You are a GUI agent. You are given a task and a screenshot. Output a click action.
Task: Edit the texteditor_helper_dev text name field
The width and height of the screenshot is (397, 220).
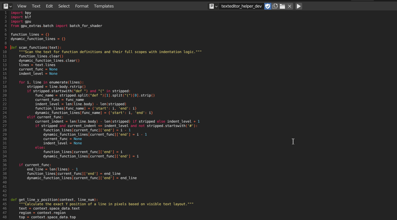[x=241, y=6]
